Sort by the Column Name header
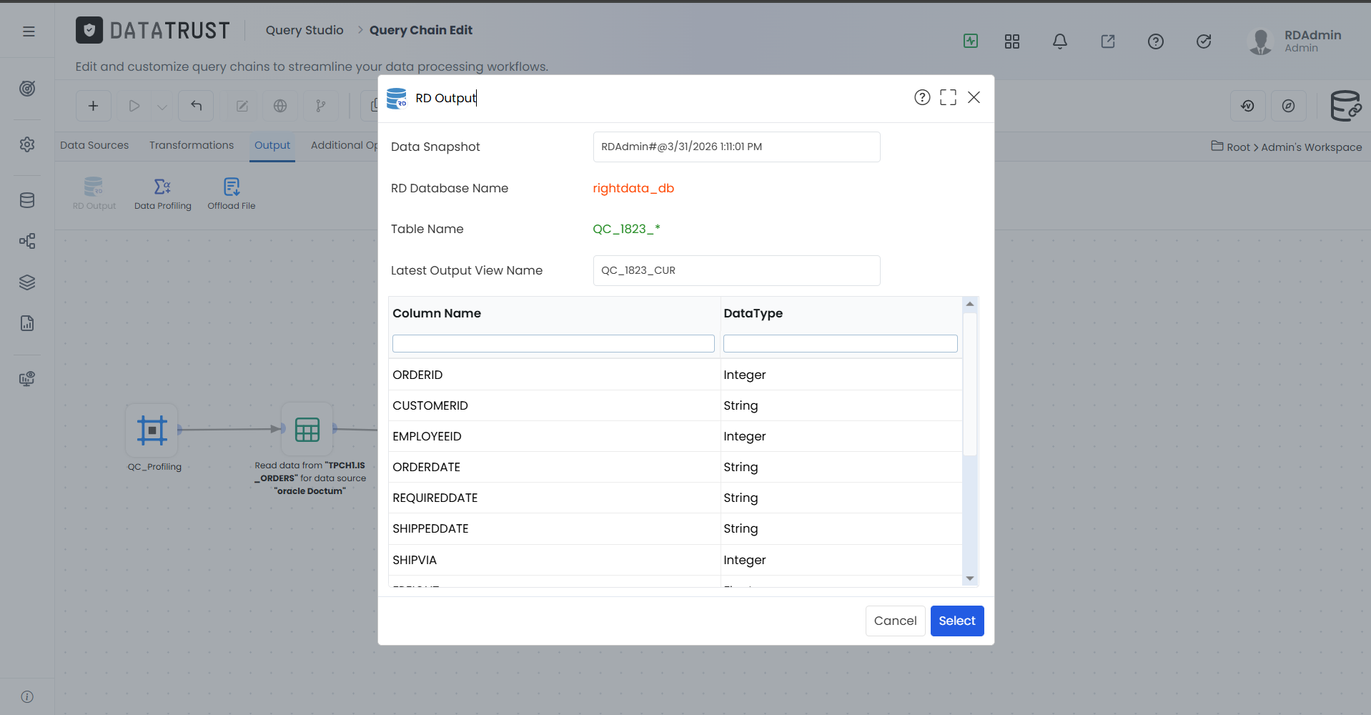This screenshot has height=715, width=1371. 437,313
